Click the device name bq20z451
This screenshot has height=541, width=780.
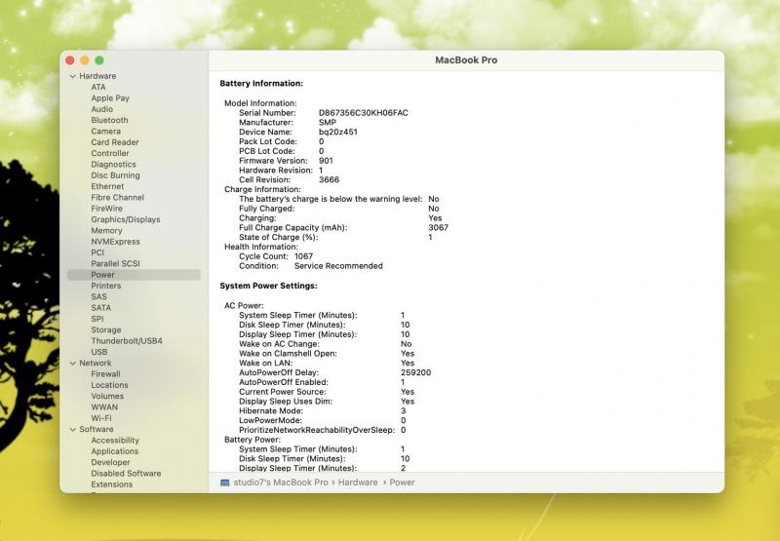pos(338,132)
